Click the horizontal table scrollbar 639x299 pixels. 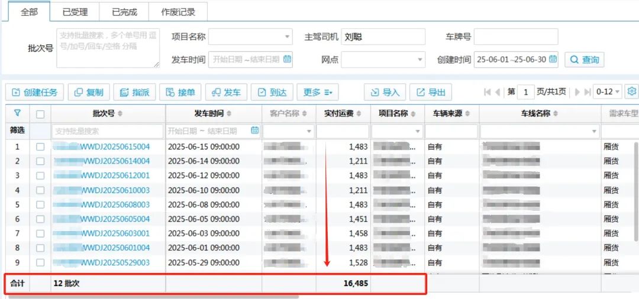coord(154,297)
